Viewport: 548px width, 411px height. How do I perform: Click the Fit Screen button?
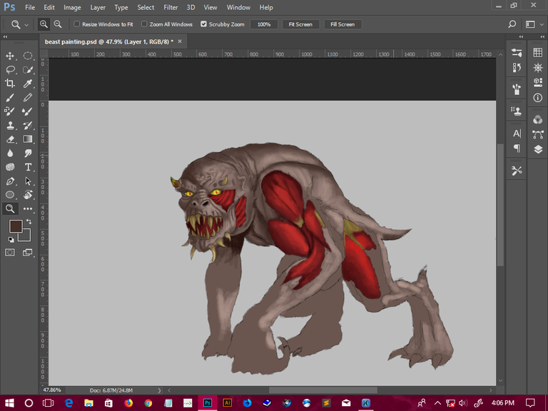[x=300, y=24]
